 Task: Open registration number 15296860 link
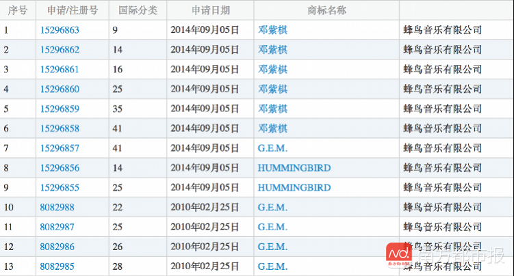click(60, 89)
